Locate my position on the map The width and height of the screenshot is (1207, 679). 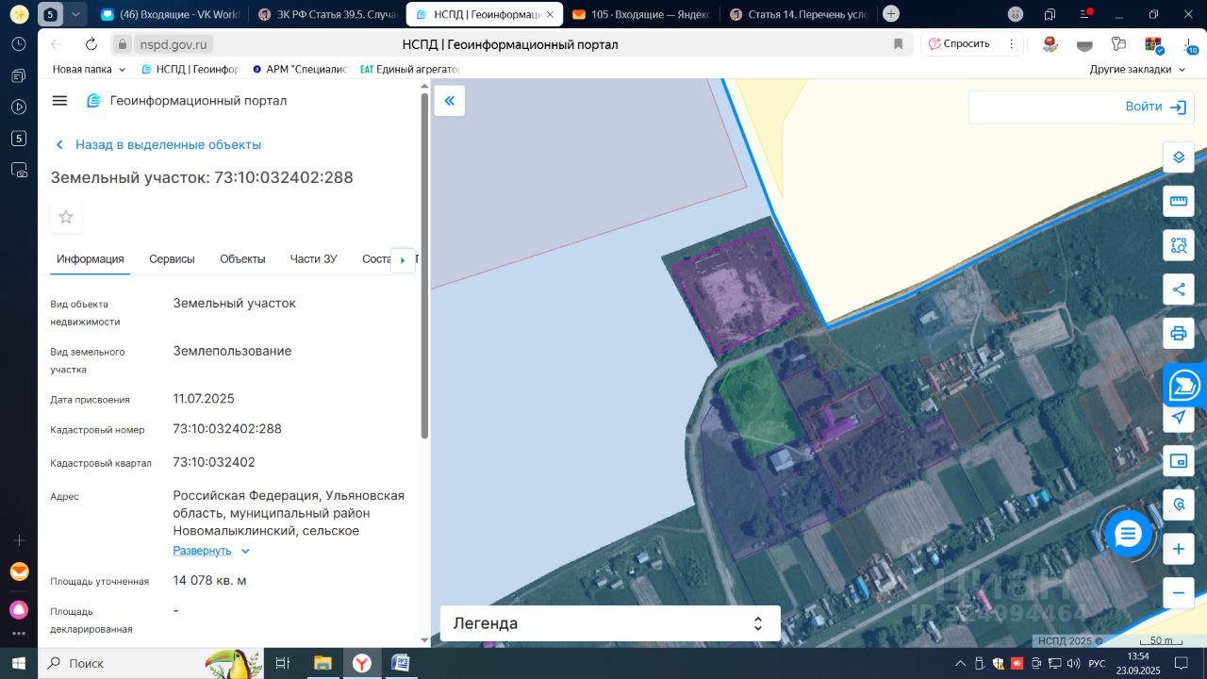[x=1178, y=417]
